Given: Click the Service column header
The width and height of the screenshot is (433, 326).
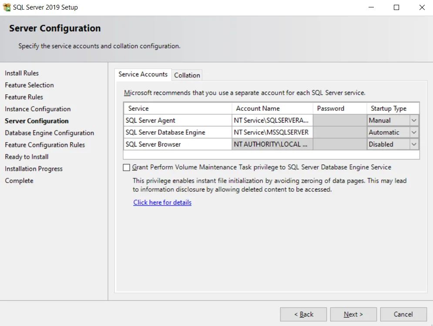Looking at the screenshot, I should point(178,108).
